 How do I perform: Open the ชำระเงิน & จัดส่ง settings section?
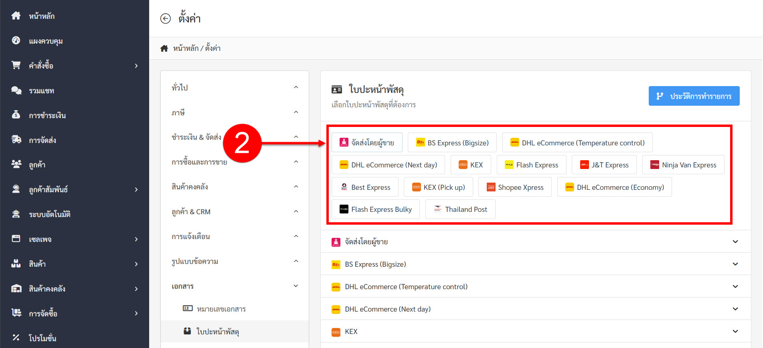click(x=235, y=137)
